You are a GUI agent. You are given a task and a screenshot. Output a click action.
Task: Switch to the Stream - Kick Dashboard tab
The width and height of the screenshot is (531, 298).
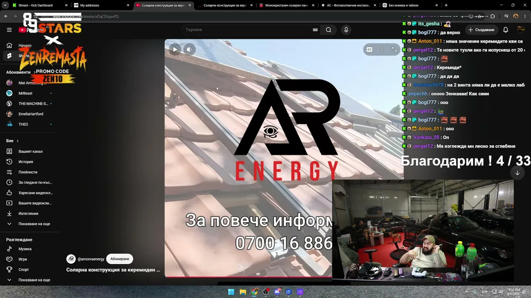point(40,5)
